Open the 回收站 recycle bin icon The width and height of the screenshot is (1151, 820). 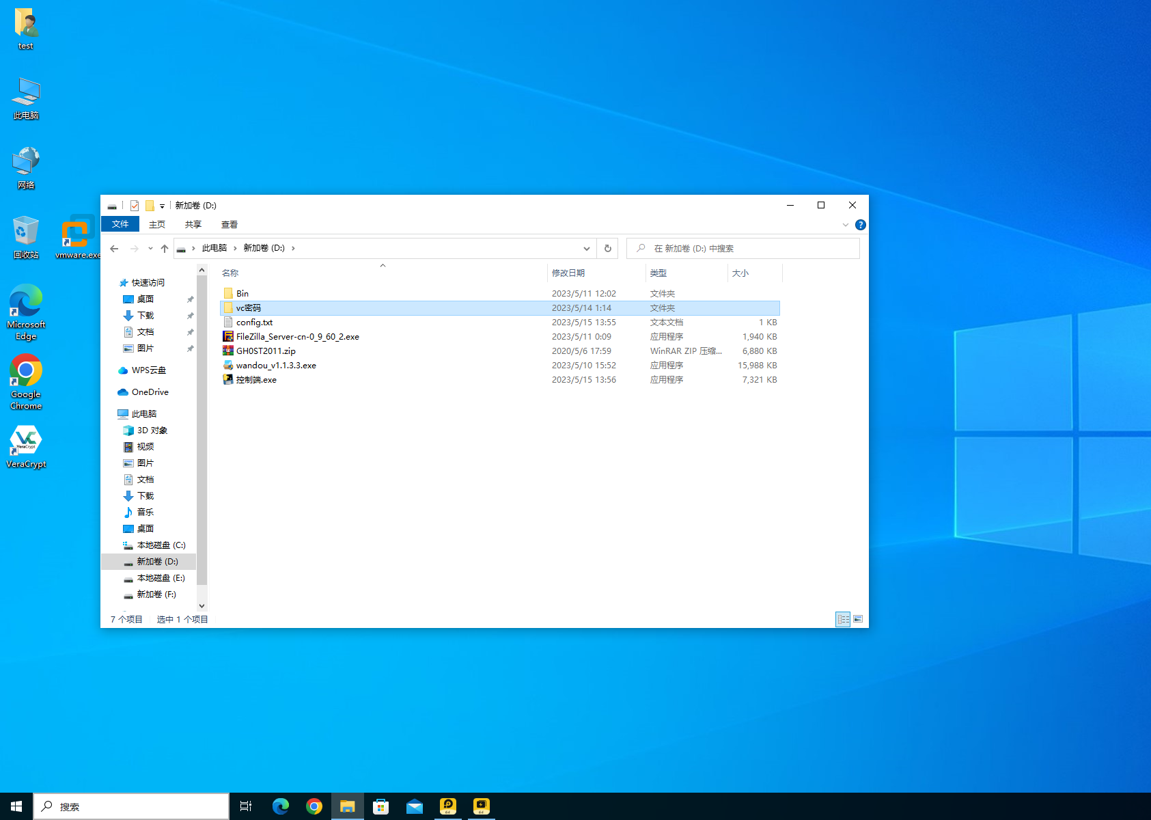click(x=26, y=238)
